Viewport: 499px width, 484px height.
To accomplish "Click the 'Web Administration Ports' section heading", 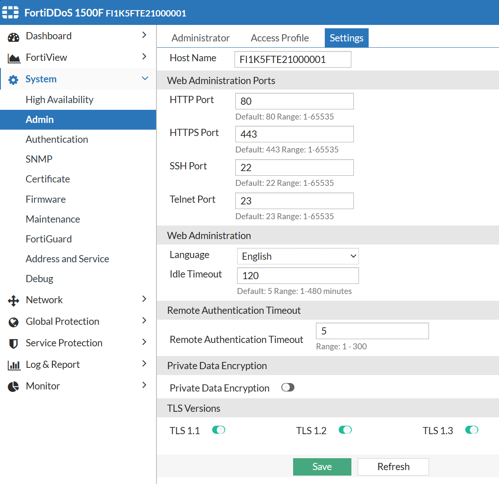I will [221, 81].
